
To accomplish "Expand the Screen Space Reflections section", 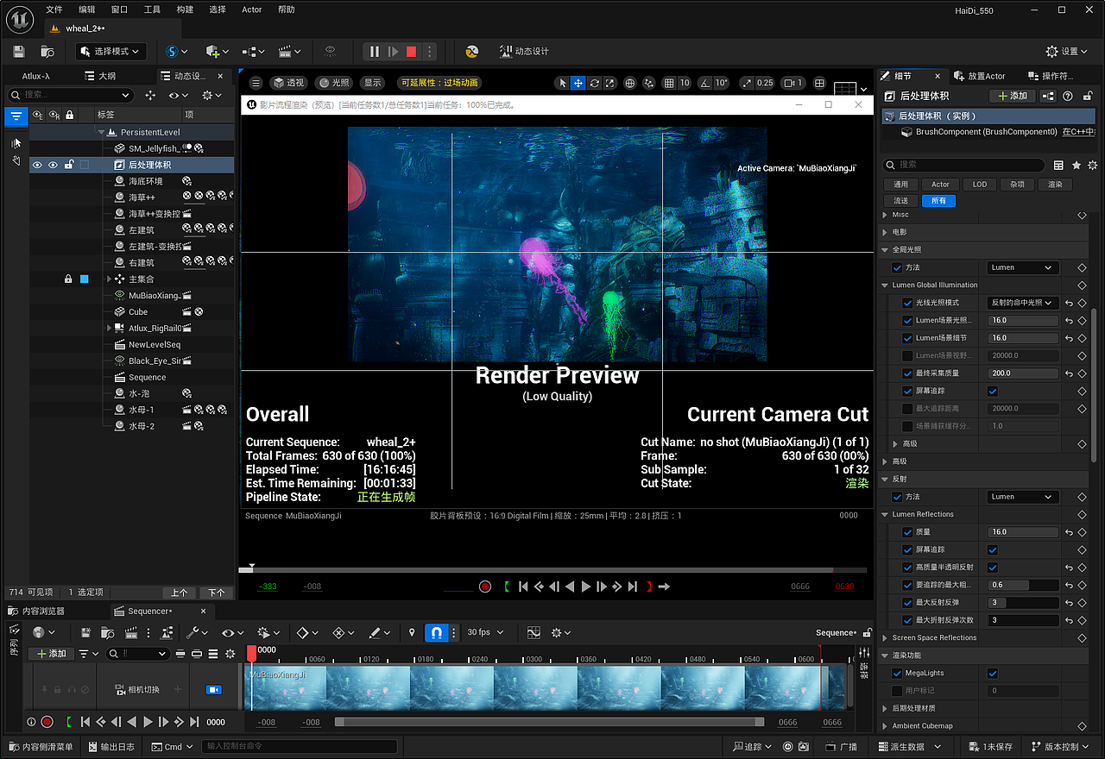I will click(x=885, y=638).
